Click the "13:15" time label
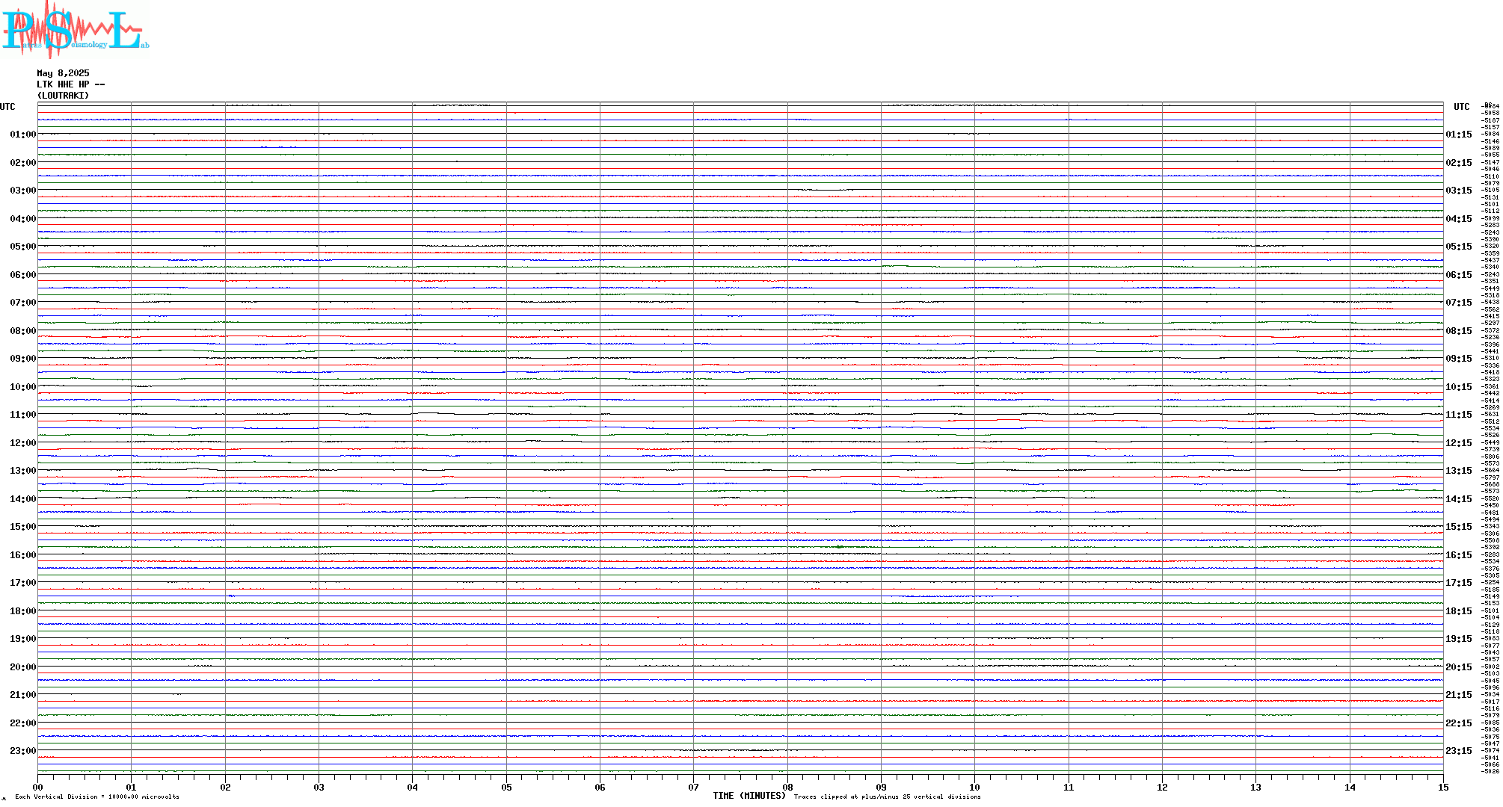The height and width of the screenshot is (807, 1503). pyautogui.click(x=1459, y=471)
